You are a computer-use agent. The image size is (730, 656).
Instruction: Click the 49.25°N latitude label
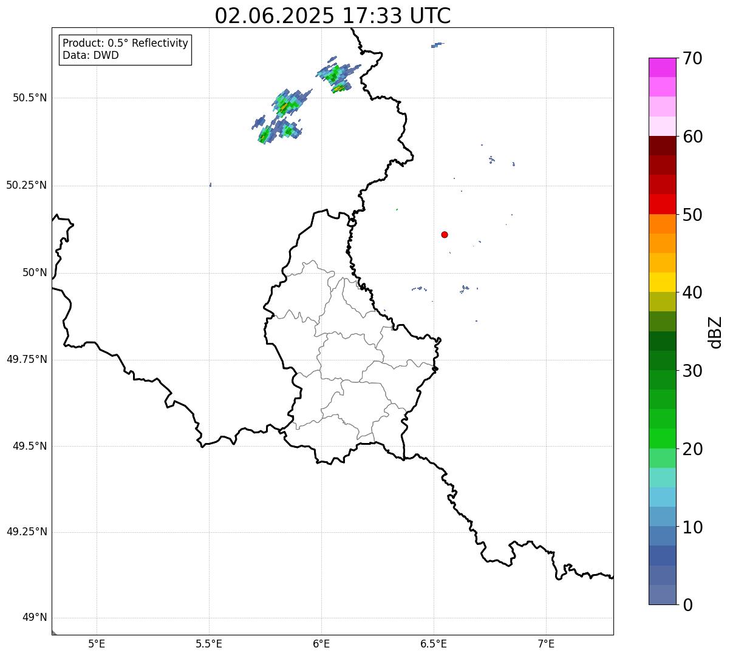click(x=27, y=532)
